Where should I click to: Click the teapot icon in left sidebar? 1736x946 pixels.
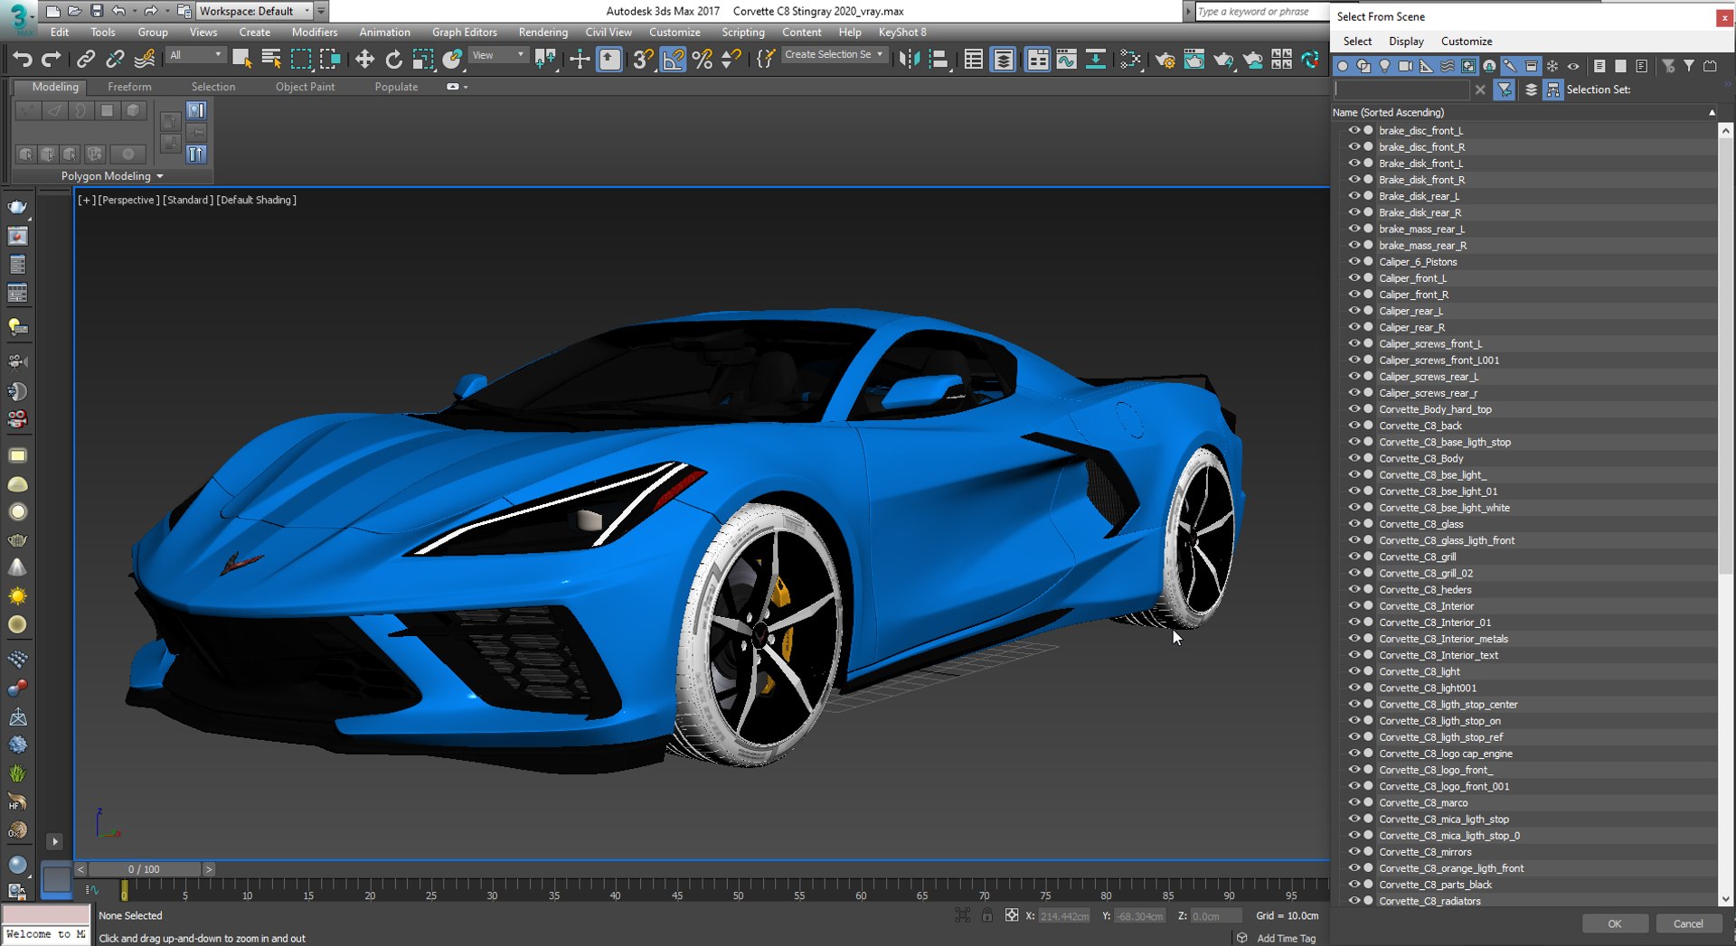click(17, 207)
